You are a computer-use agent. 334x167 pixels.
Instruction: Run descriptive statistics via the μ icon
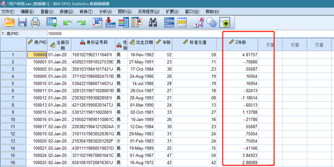[136, 22]
